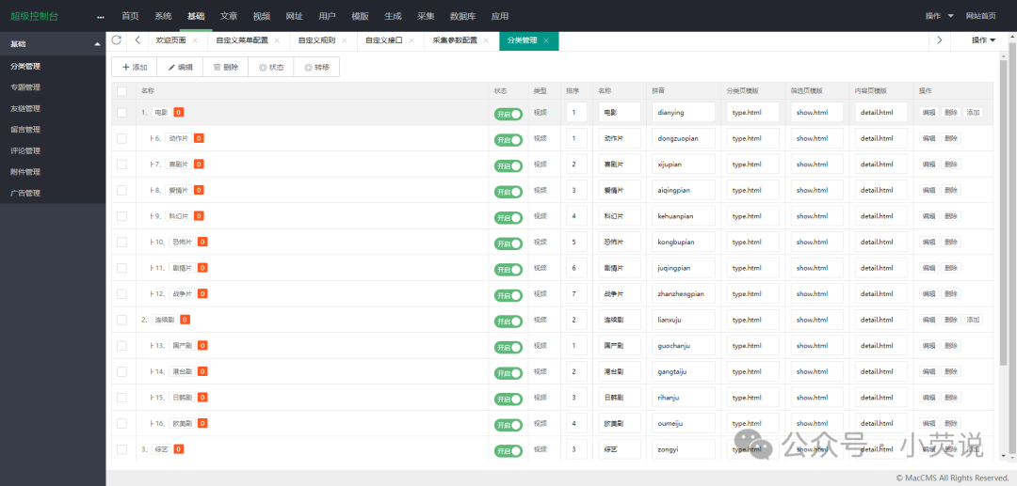Close the 自定义菜单配置 tab with its X
This screenshot has height=486, width=1017.
tap(277, 40)
